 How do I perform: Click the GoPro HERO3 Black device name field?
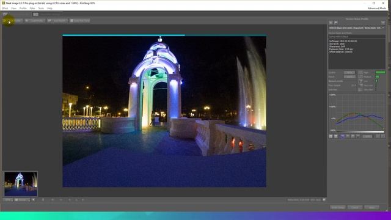pyautogui.click(x=357, y=37)
